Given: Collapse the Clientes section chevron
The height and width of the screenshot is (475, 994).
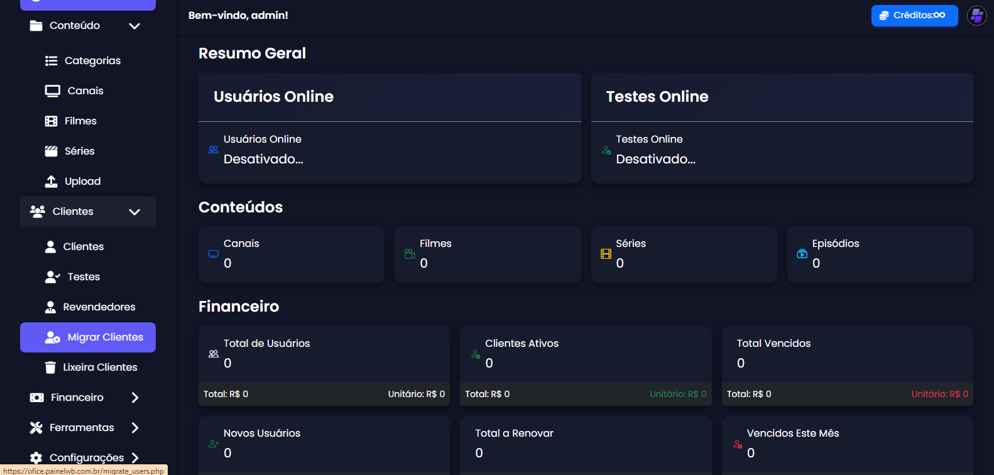Looking at the screenshot, I should point(134,212).
